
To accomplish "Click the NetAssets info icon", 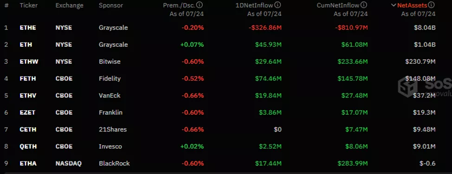I will tap(432, 5).
